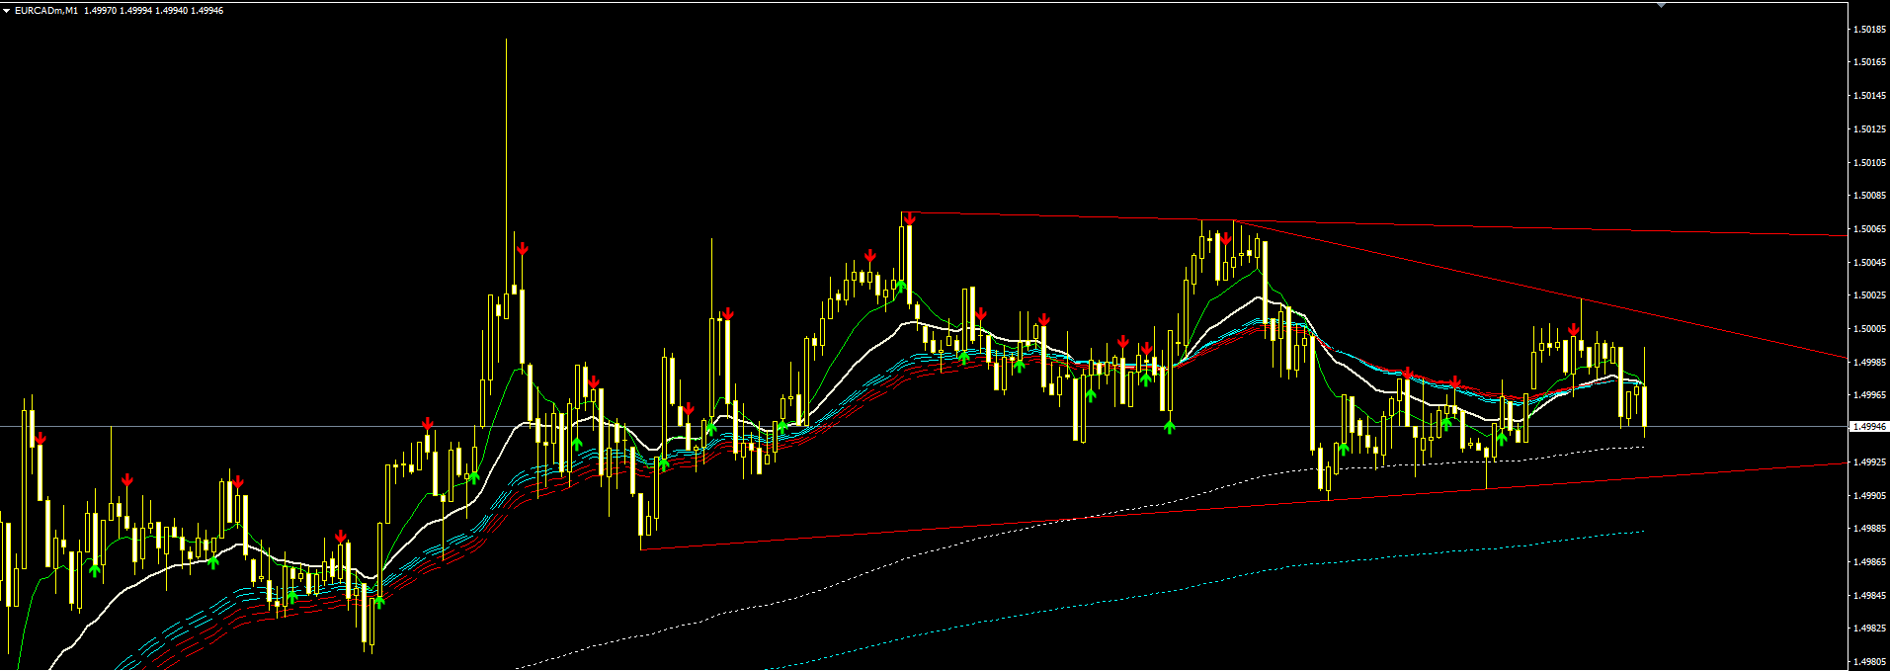The height and width of the screenshot is (671, 1890).
Task: Click the 1.50165 price scale label
Action: [1870, 62]
